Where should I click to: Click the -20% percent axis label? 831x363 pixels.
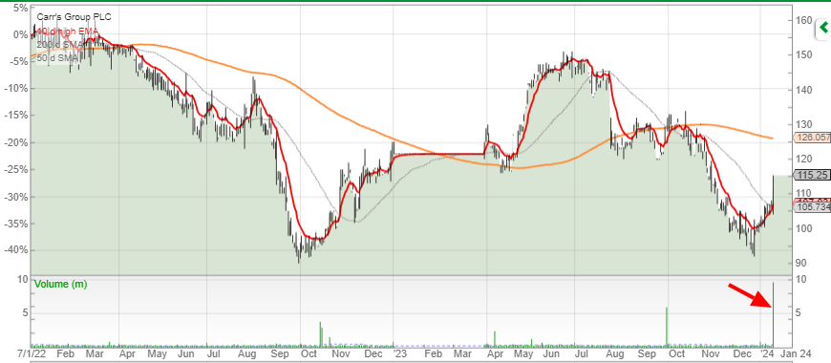click(16, 143)
